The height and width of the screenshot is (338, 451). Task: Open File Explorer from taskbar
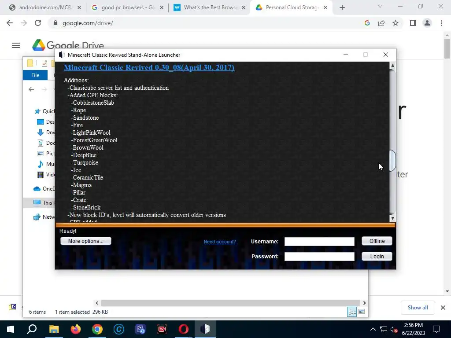pos(54,329)
